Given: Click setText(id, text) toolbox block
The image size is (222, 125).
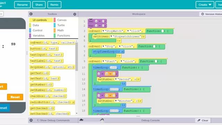Looking at the screenshot, I should 45,78.
